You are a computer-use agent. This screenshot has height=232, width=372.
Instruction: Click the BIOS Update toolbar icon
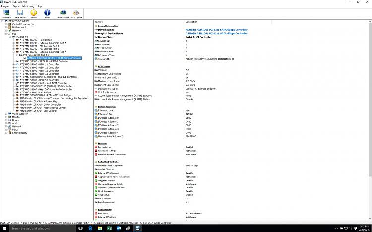[77, 13]
